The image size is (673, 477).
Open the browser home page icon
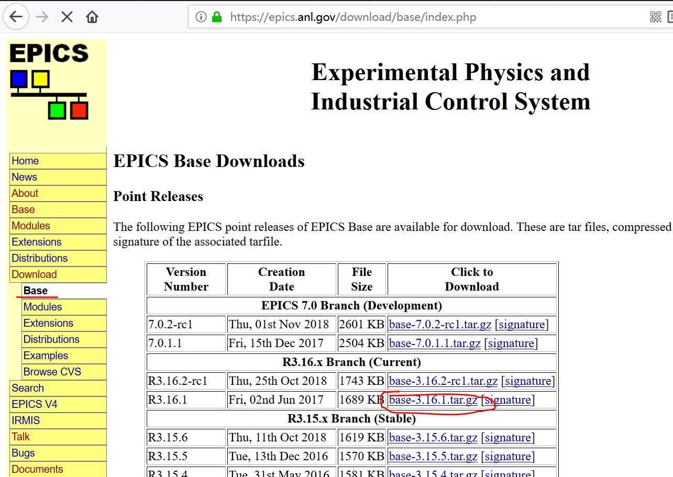click(91, 16)
